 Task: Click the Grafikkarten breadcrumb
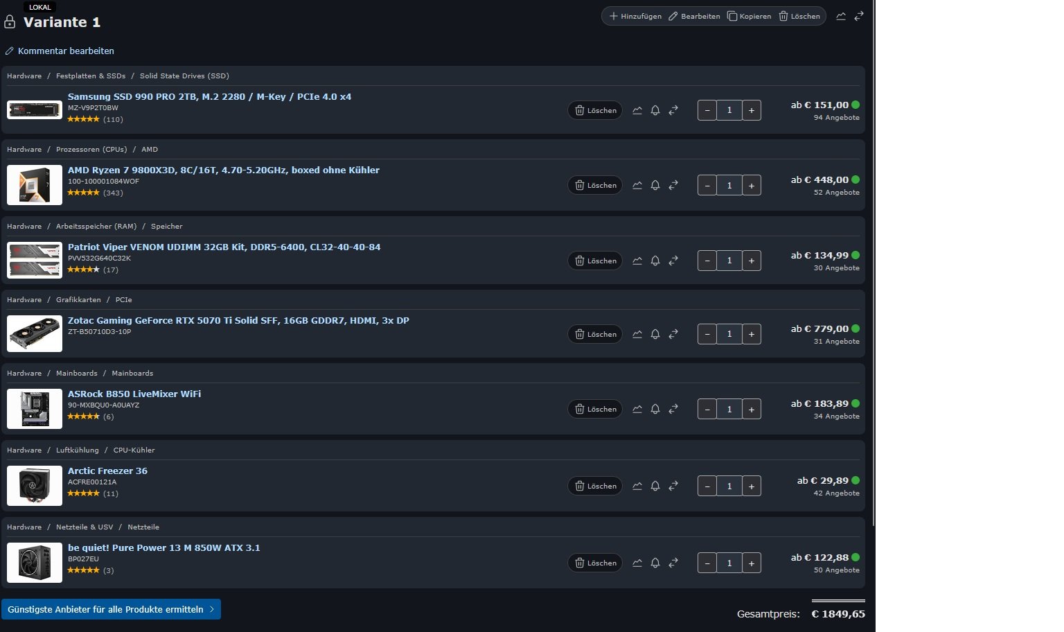(x=78, y=299)
